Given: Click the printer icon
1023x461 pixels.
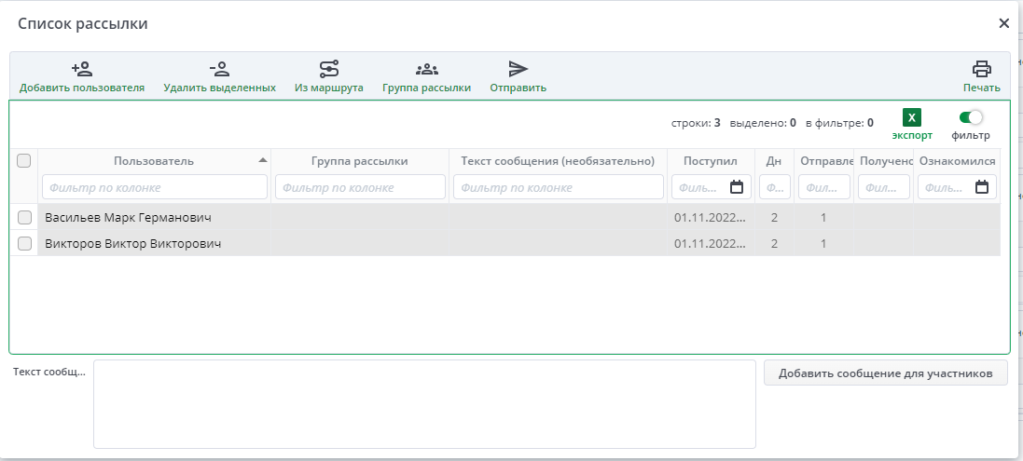Looking at the screenshot, I should pyautogui.click(x=982, y=68).
